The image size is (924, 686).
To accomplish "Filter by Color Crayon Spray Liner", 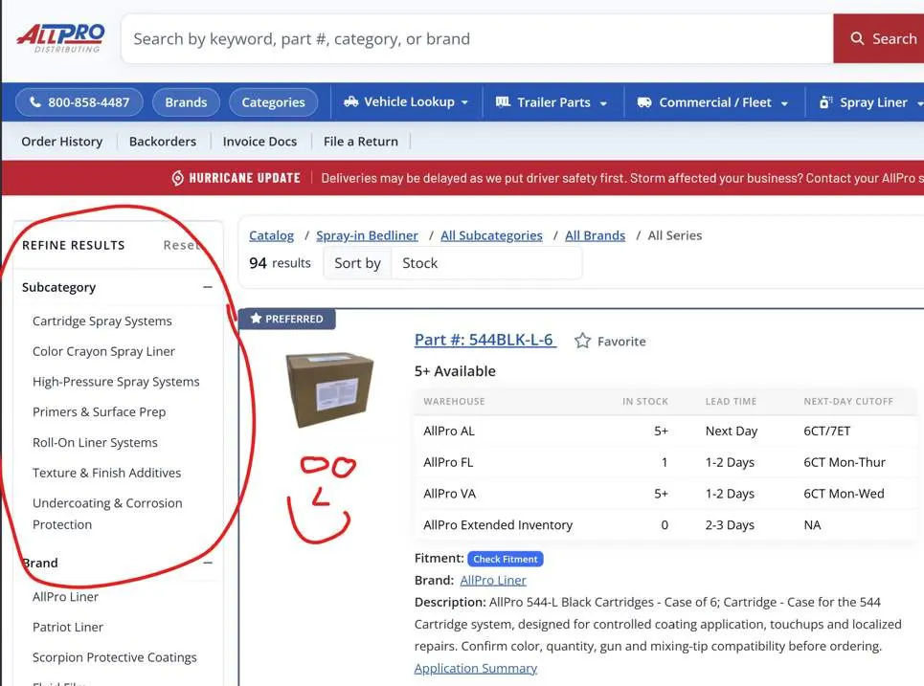I will (103, 351).
